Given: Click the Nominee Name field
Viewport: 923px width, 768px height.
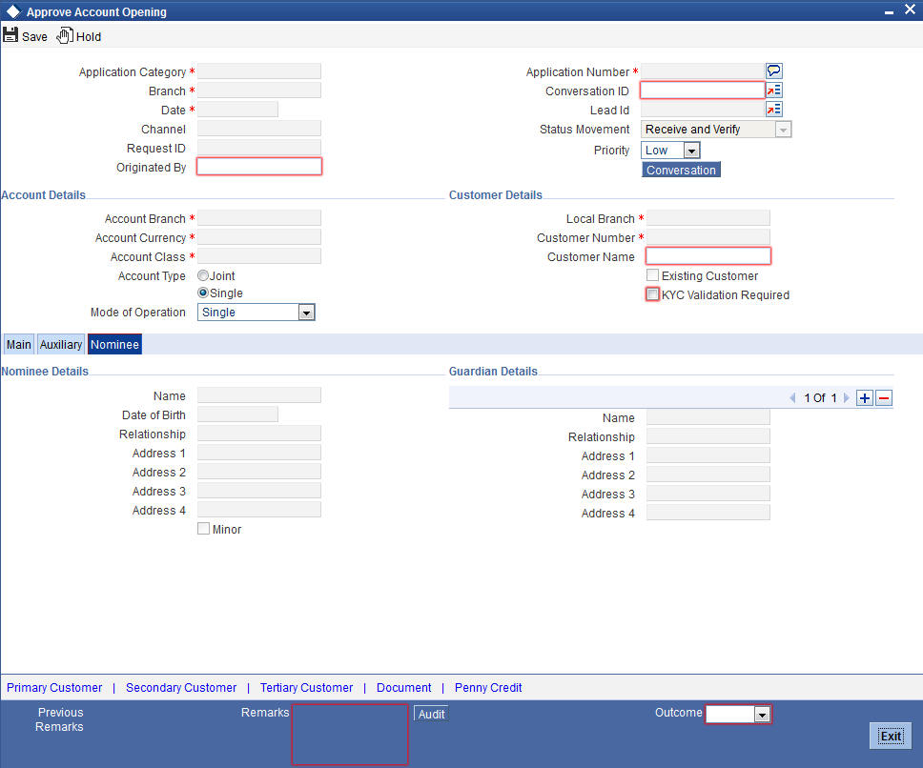Looking at the screenshot, I should [x=259, y=395].
